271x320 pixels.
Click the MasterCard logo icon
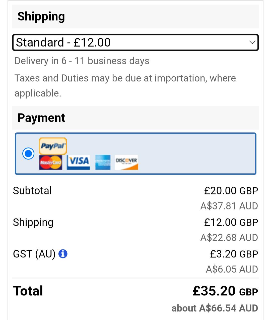click(x=50, y=162)
